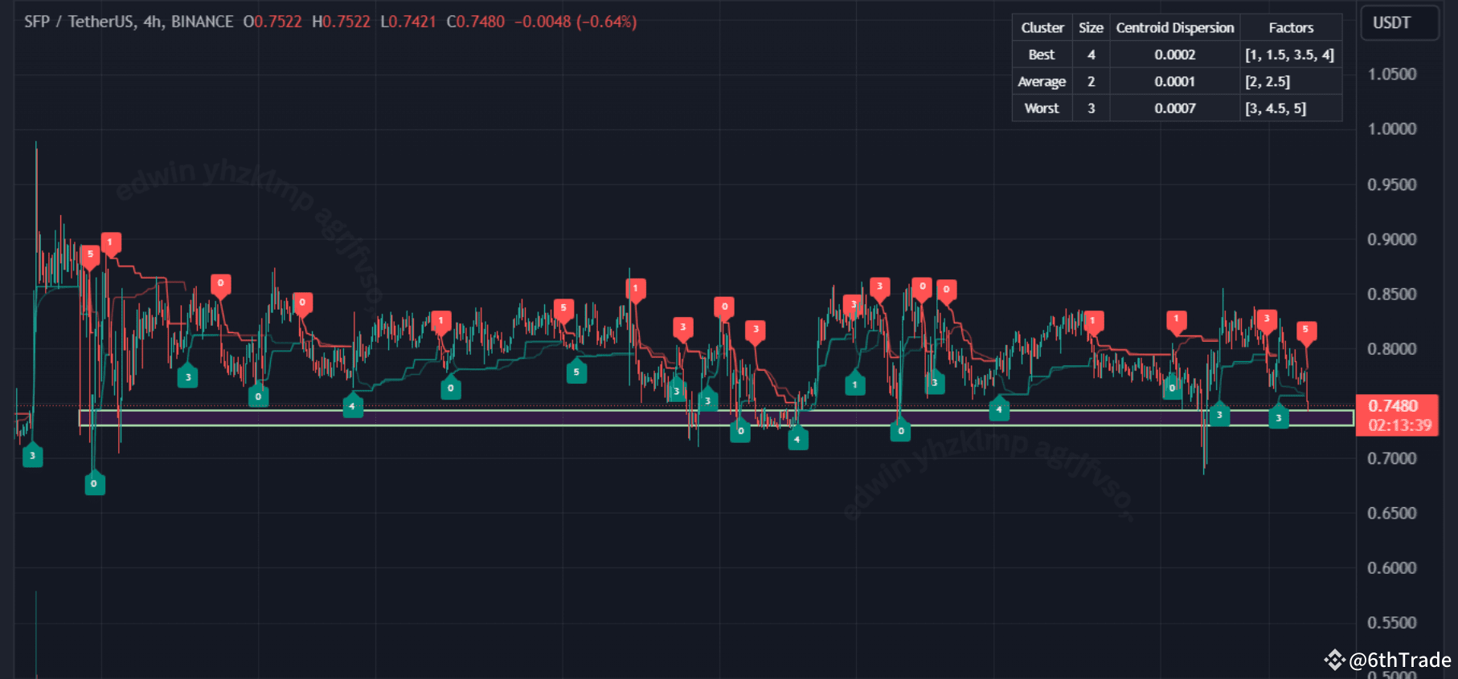Screen dimensions: 1458x679
Task: Select the open value O0.7522
Action: 272,22
